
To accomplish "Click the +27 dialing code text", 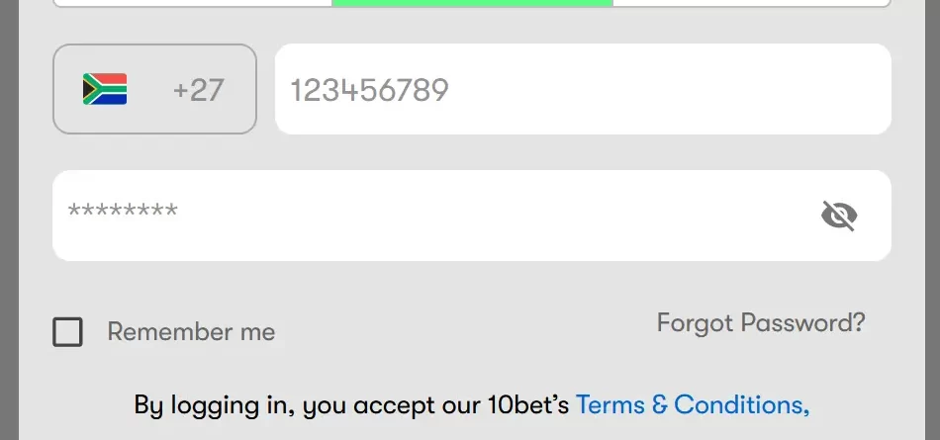I will [198, 90].
